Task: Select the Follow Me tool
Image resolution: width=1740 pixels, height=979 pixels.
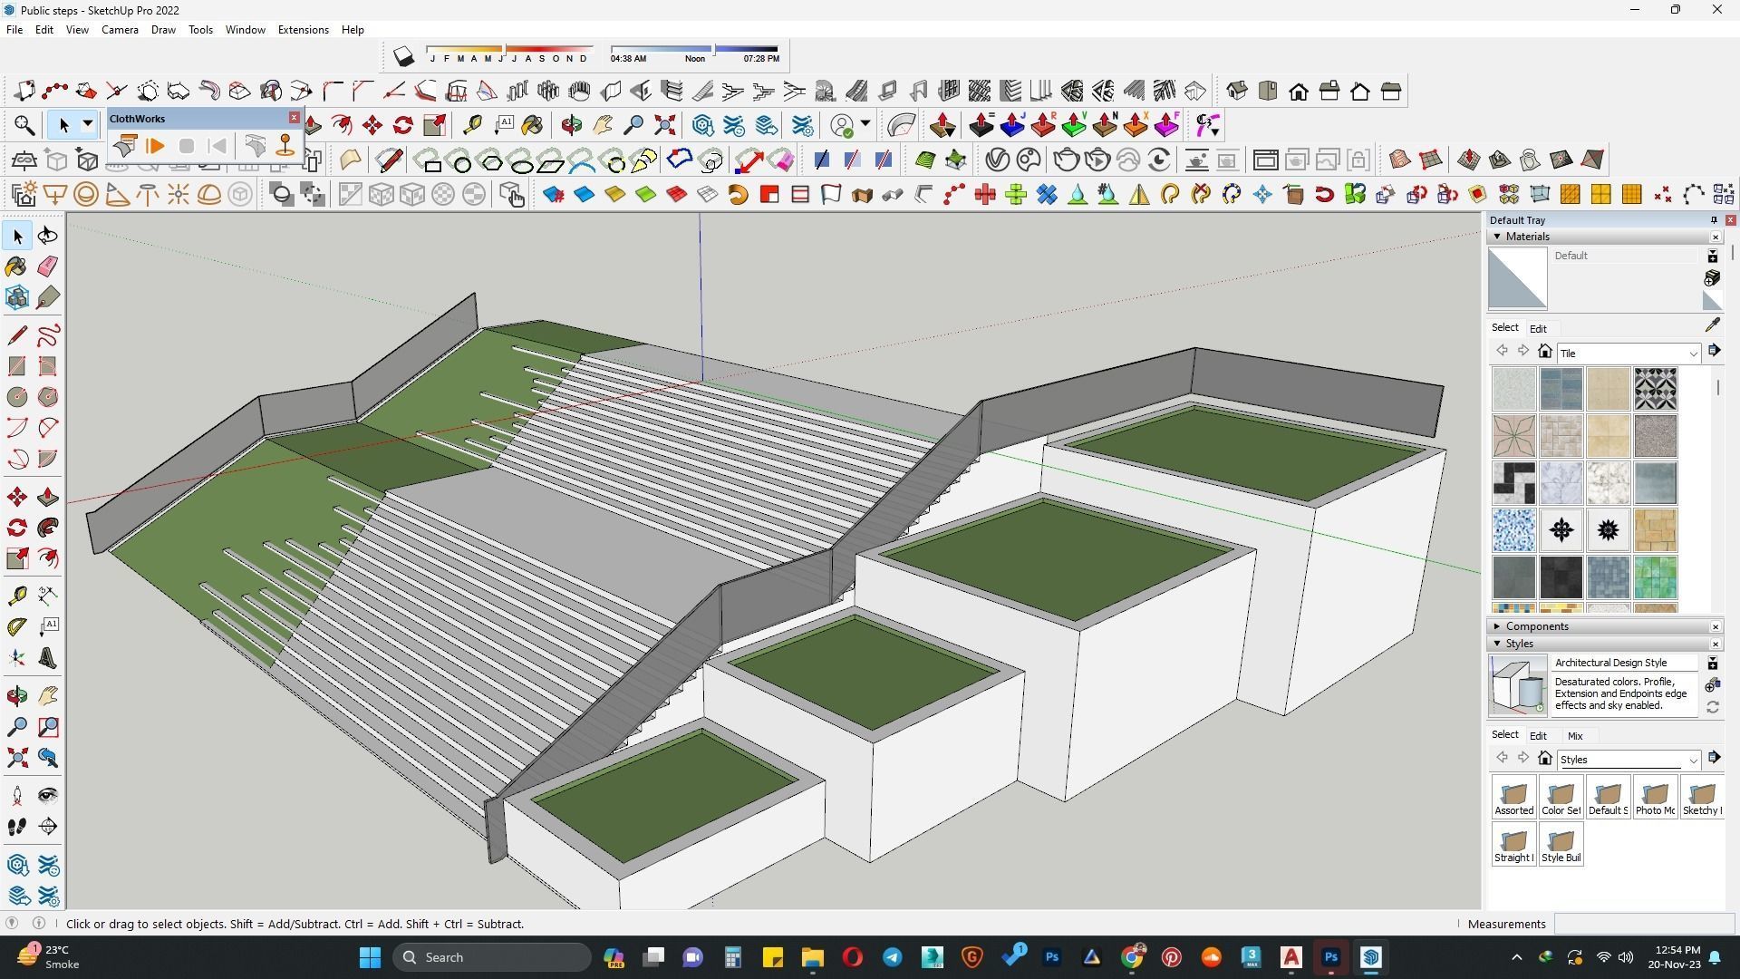Action: click(48, 528)
